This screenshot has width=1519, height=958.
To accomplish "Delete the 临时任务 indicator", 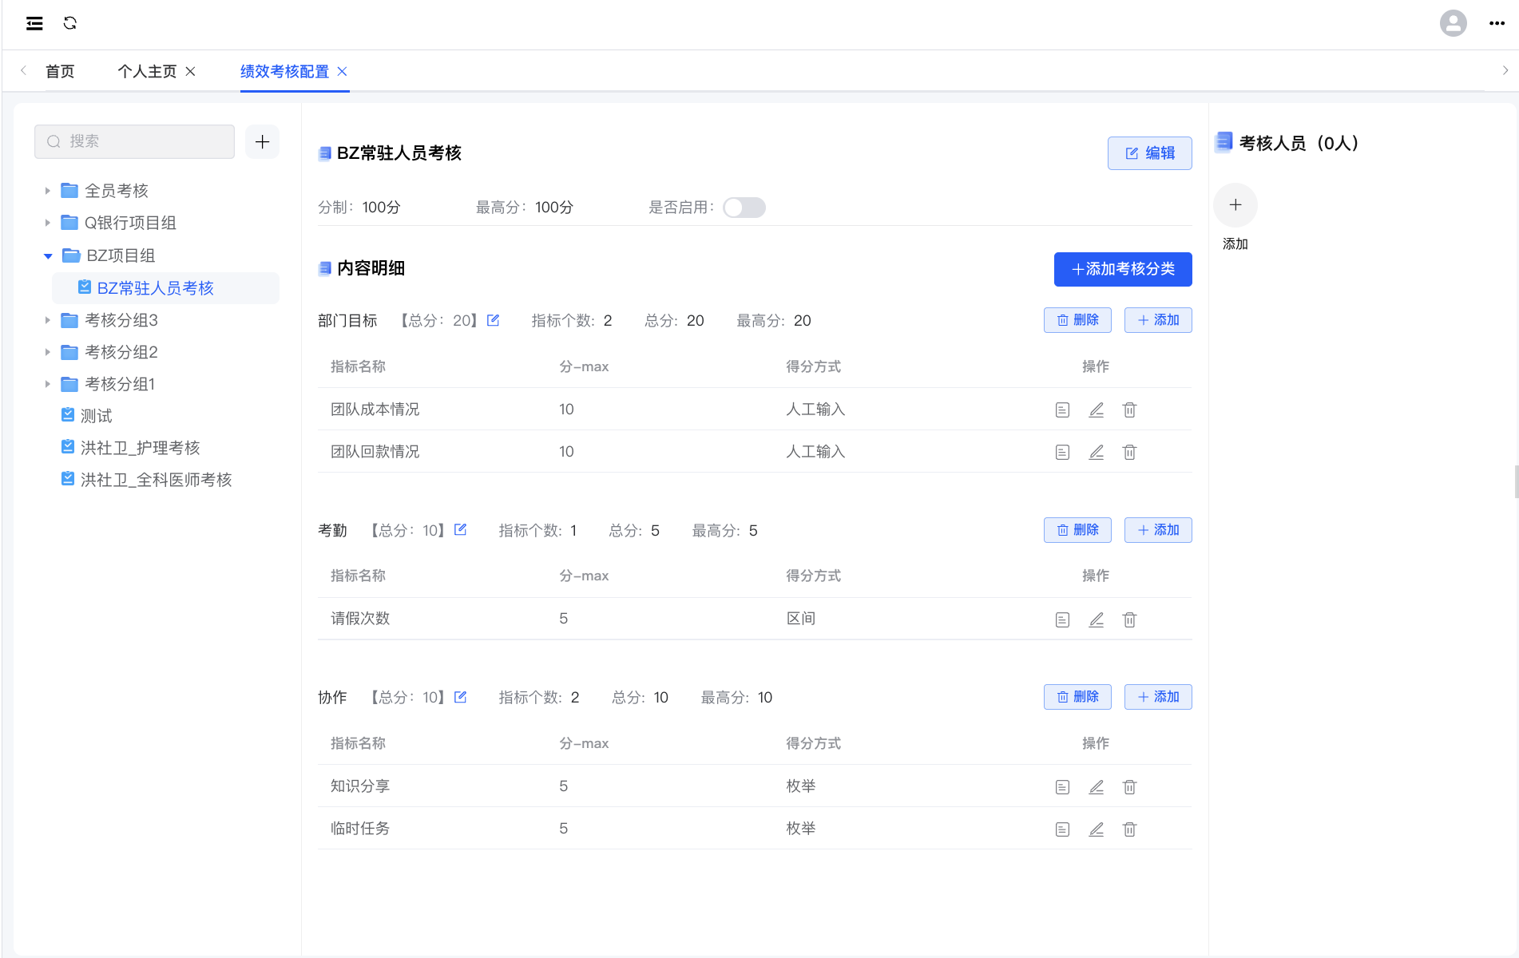I will (1129, 829).
